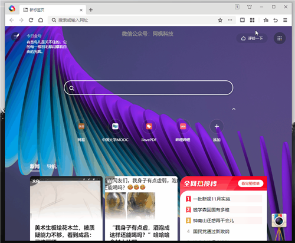Add a new shortcut with 添加 button

tap(217, 130)
